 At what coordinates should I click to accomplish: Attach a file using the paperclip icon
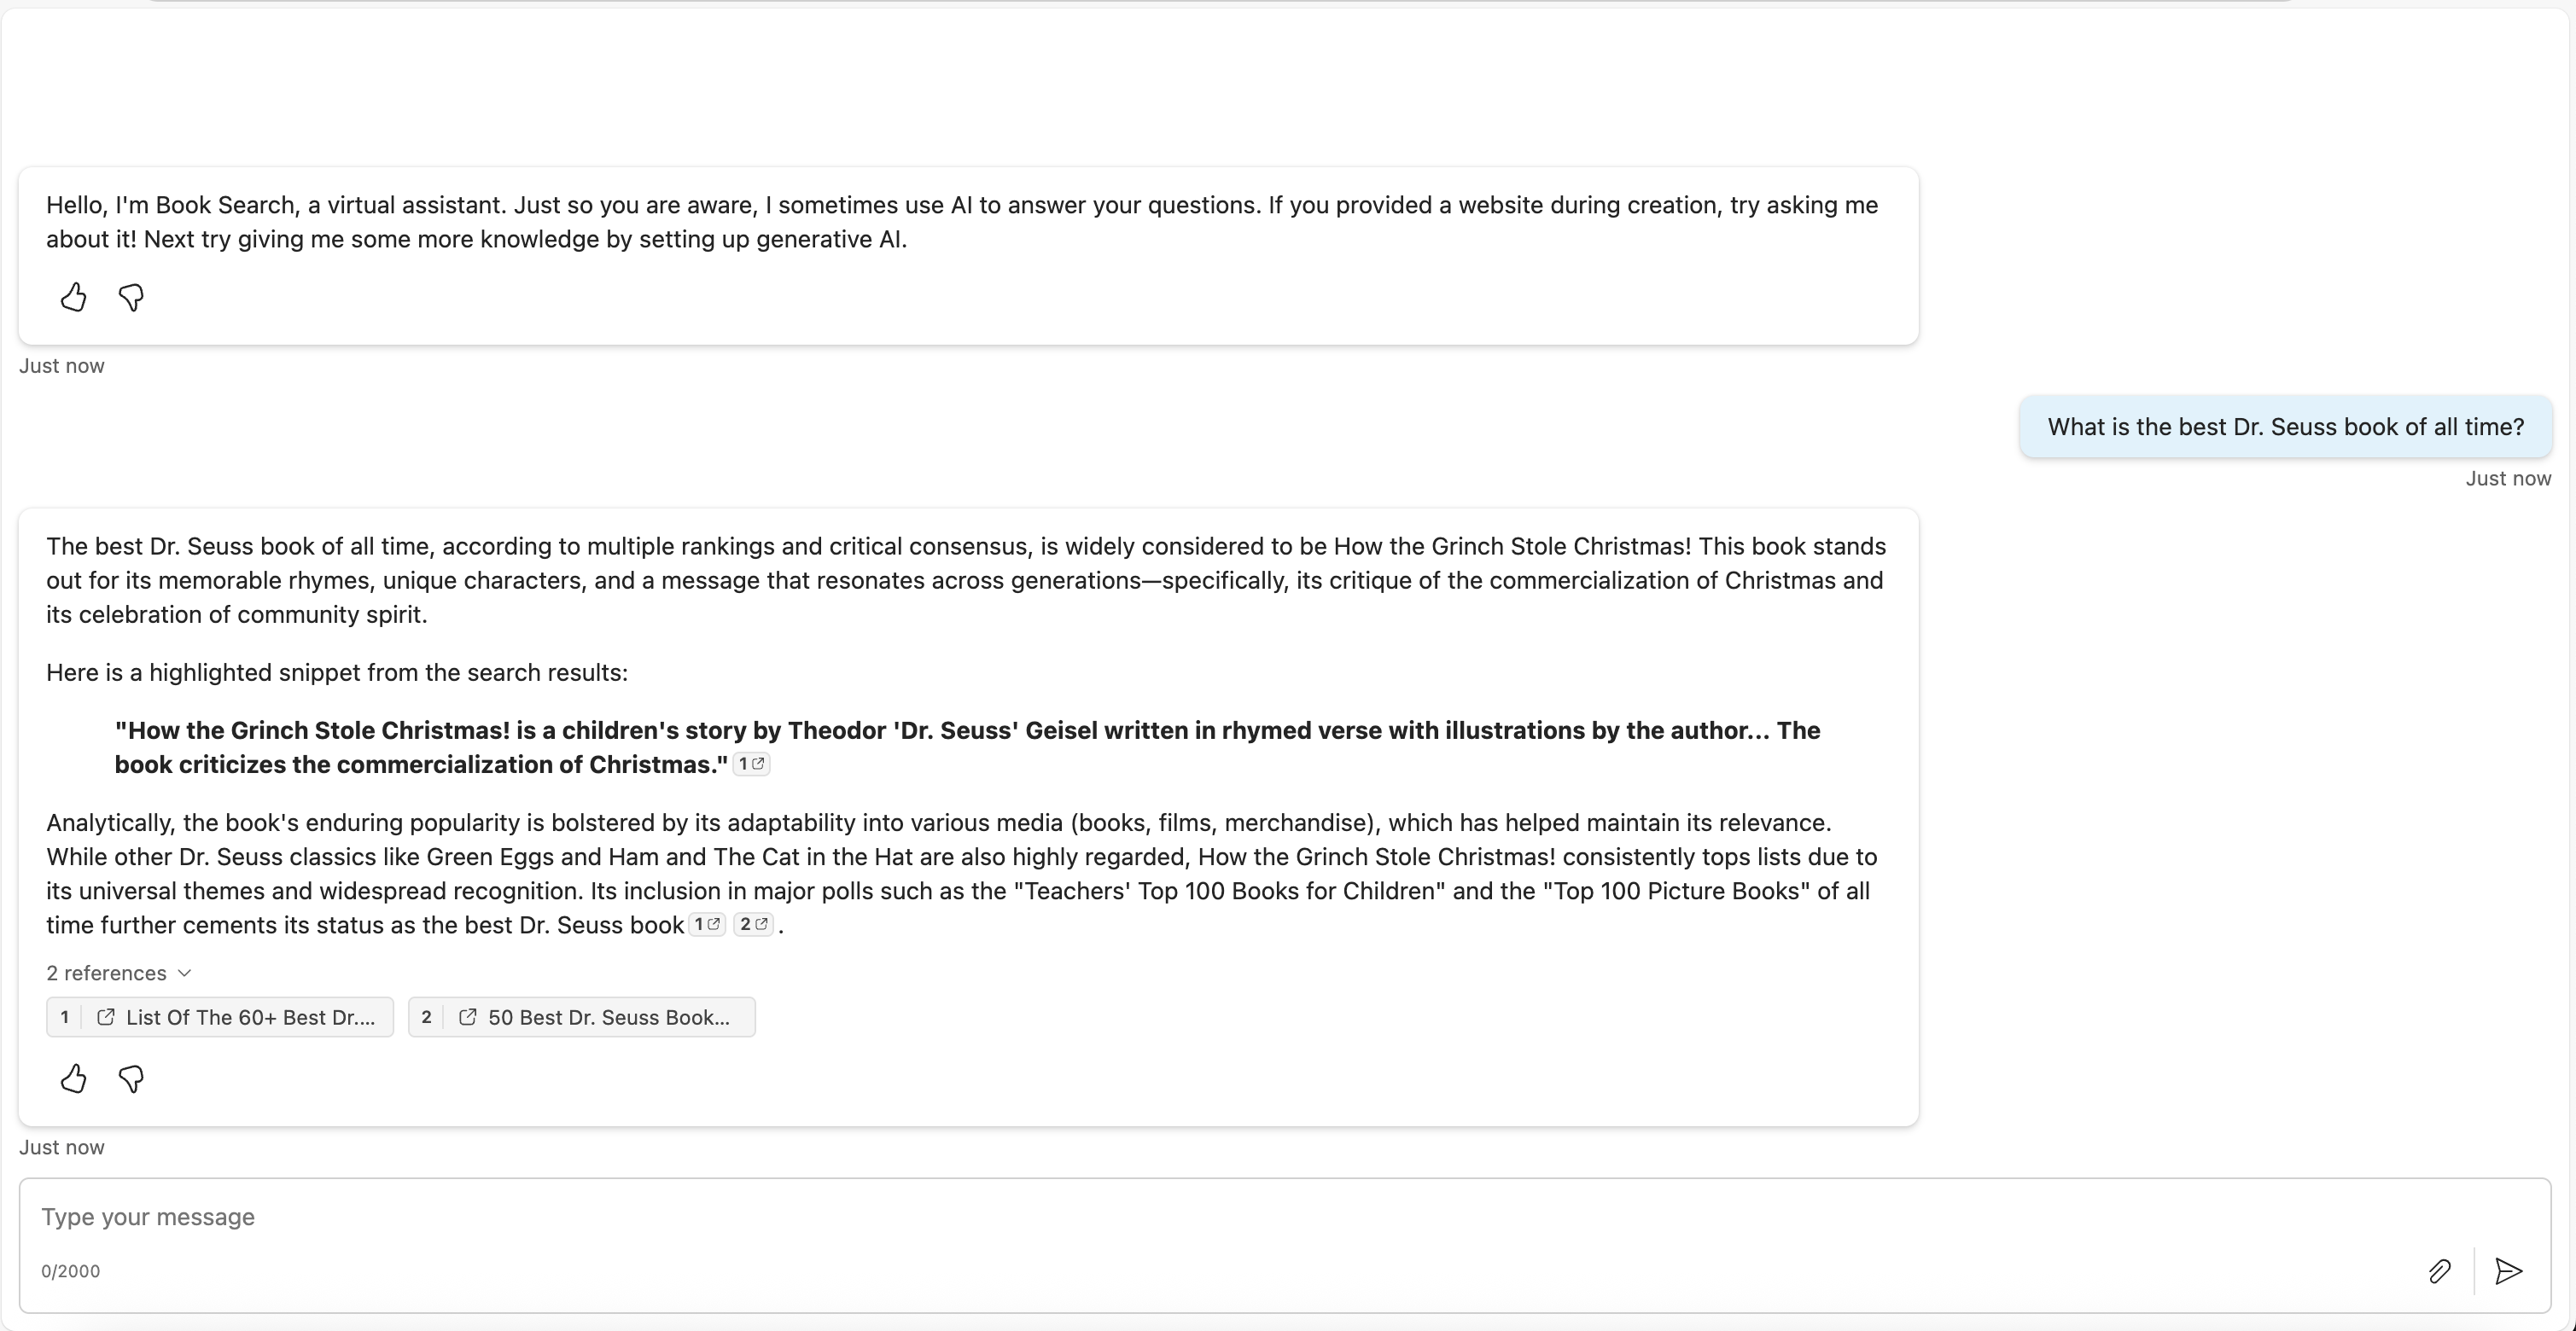2439,1270
